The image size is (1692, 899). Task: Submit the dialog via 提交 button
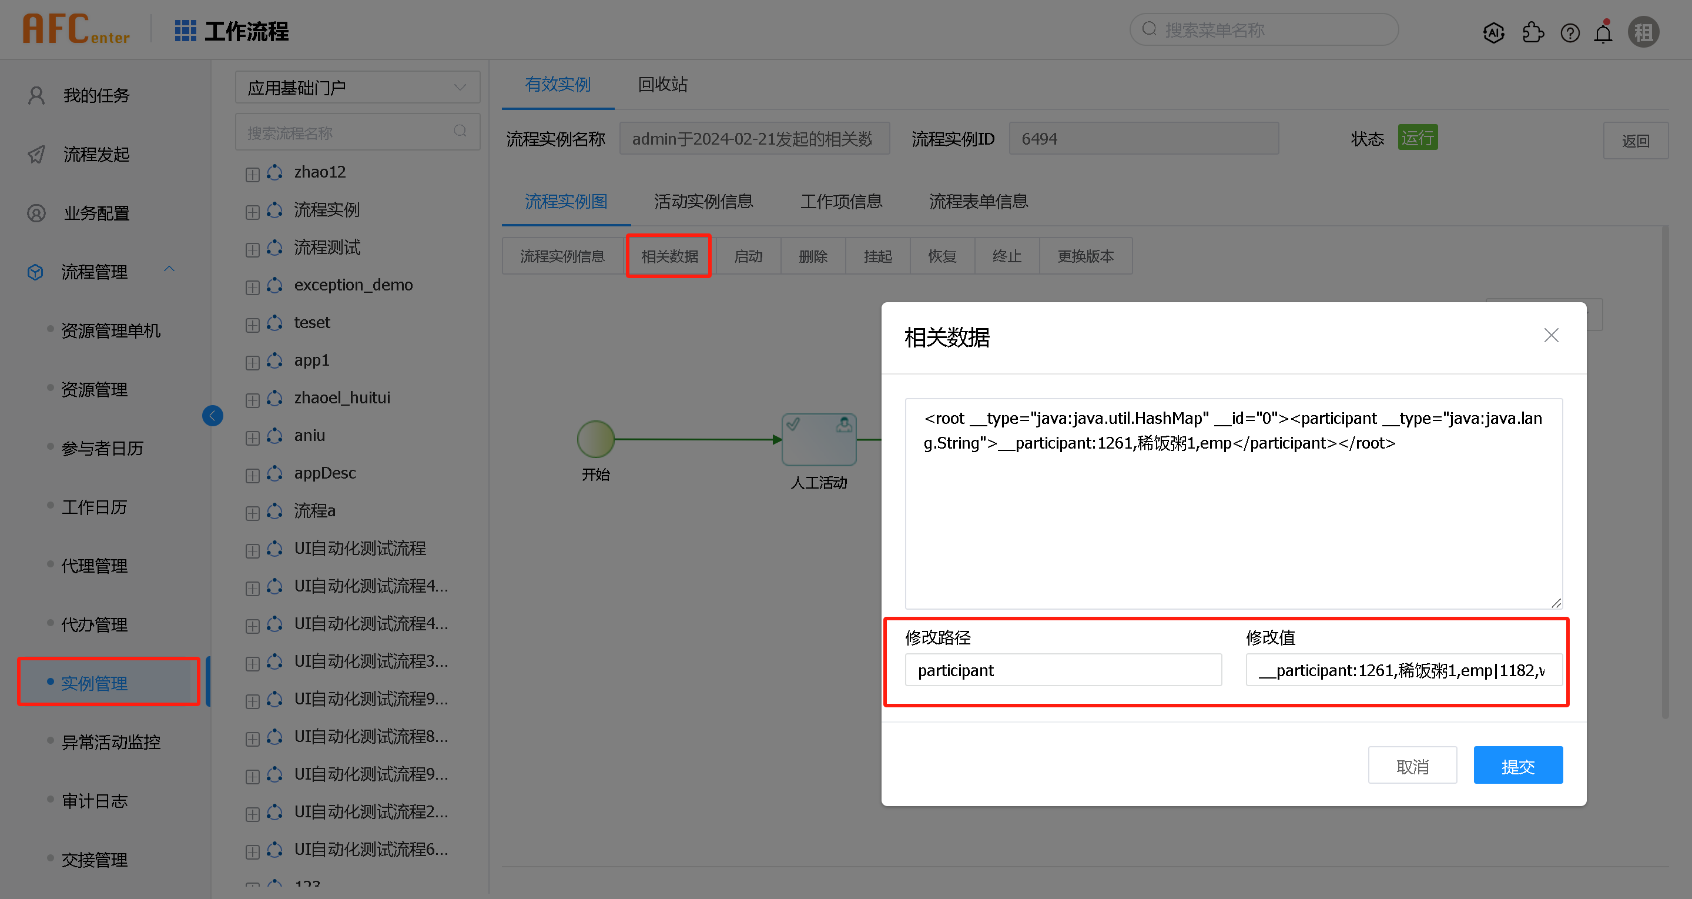(x=1518, y=764)
